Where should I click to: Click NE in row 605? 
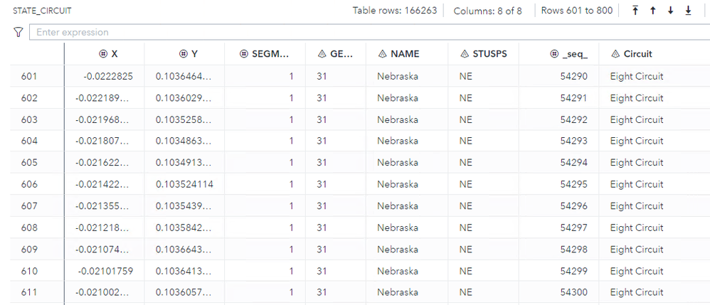coord(465,163)
